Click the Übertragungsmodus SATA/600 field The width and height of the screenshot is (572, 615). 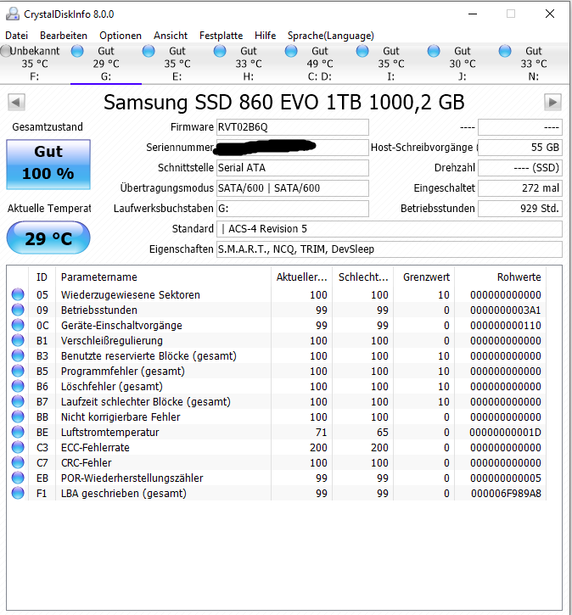293,188
